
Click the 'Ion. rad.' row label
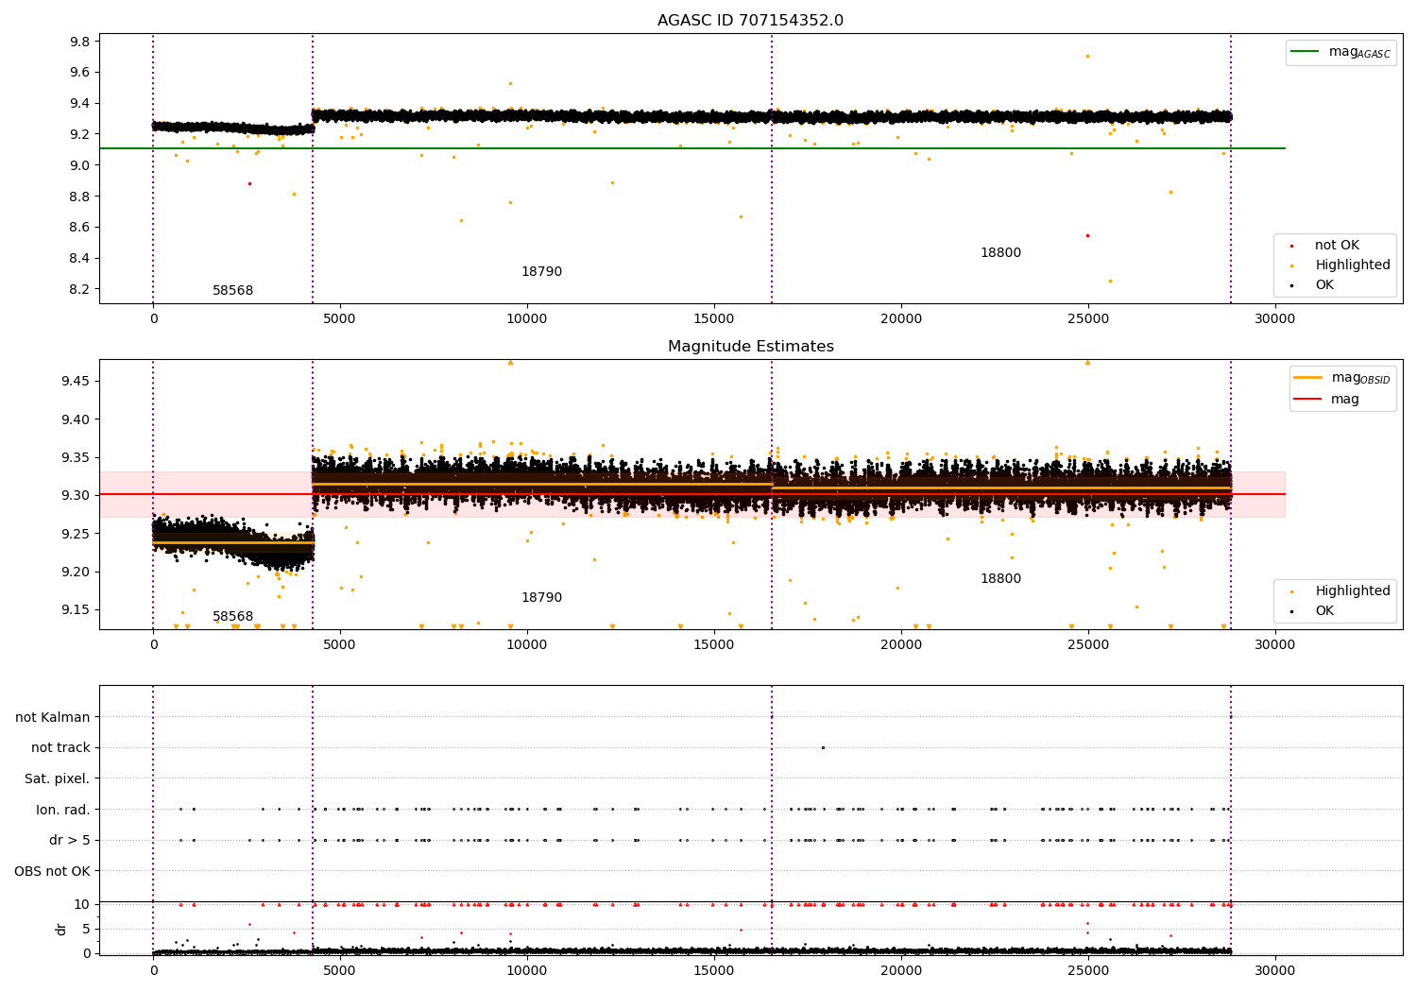[63, 810]
